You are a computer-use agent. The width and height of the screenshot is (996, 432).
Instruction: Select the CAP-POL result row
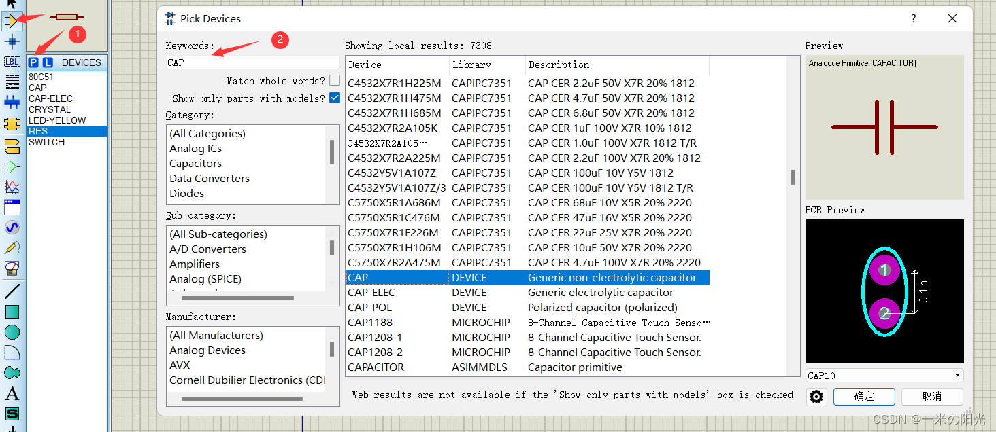[x=527, y=308]
